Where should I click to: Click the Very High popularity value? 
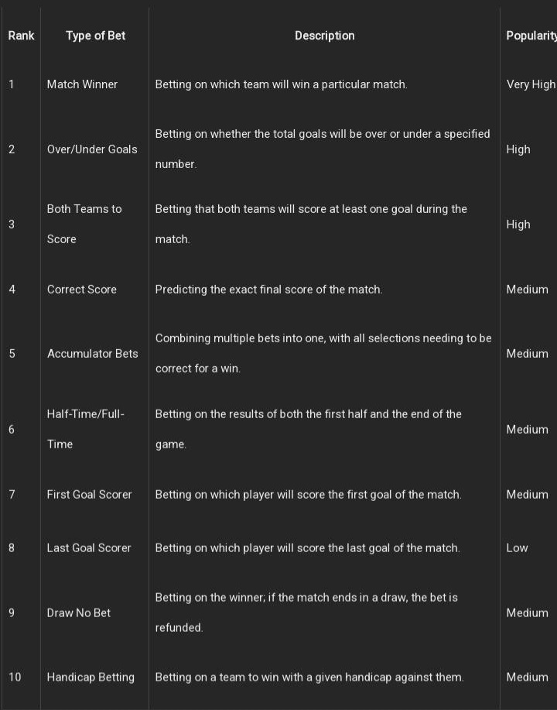[x=530, y=84]
